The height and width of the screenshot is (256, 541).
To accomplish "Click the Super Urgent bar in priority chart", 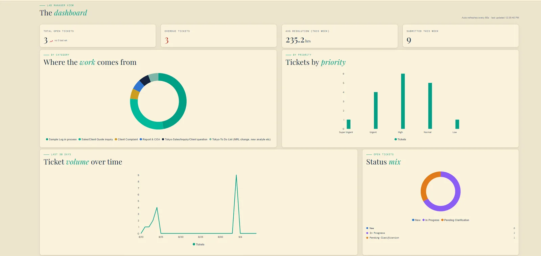I will [349, 124].
